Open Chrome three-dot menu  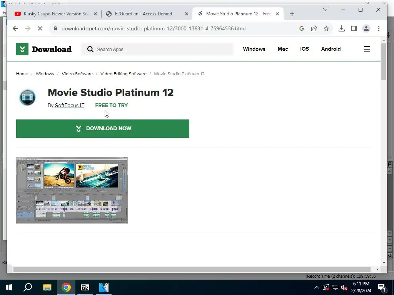(379, 28)
